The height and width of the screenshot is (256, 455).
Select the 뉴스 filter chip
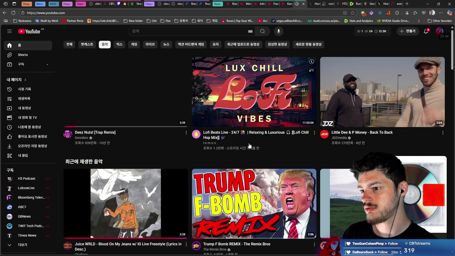[166, 44]
